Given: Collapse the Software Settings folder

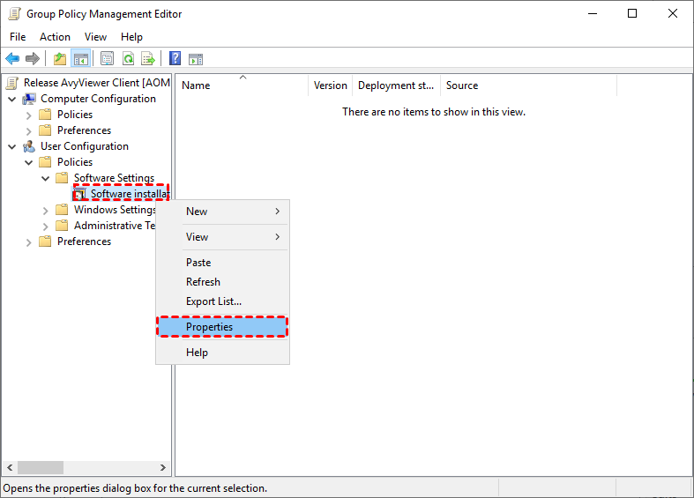Looking at the screenshot, I should pos(46,178).
